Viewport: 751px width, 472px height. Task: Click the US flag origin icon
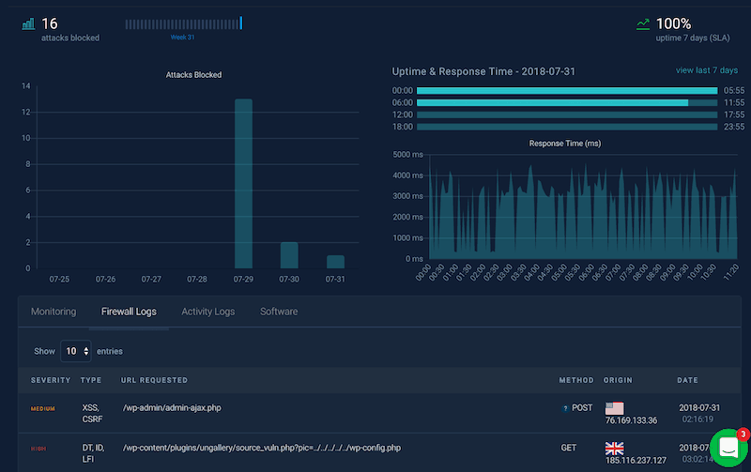(614, 408)
